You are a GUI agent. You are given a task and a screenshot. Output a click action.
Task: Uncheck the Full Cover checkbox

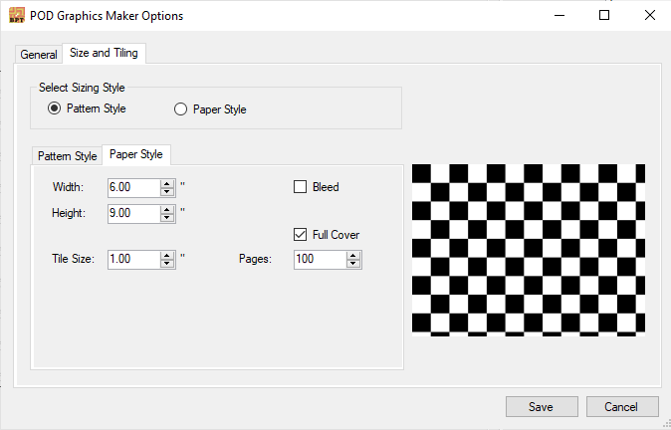click(300, 235)
